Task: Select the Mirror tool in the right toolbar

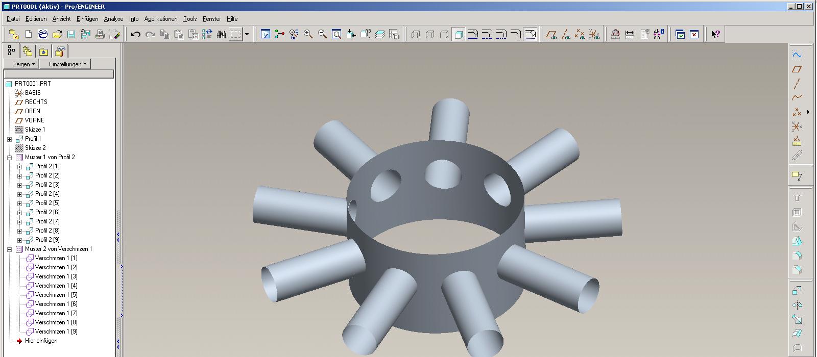Action: [x=797, y=305]
